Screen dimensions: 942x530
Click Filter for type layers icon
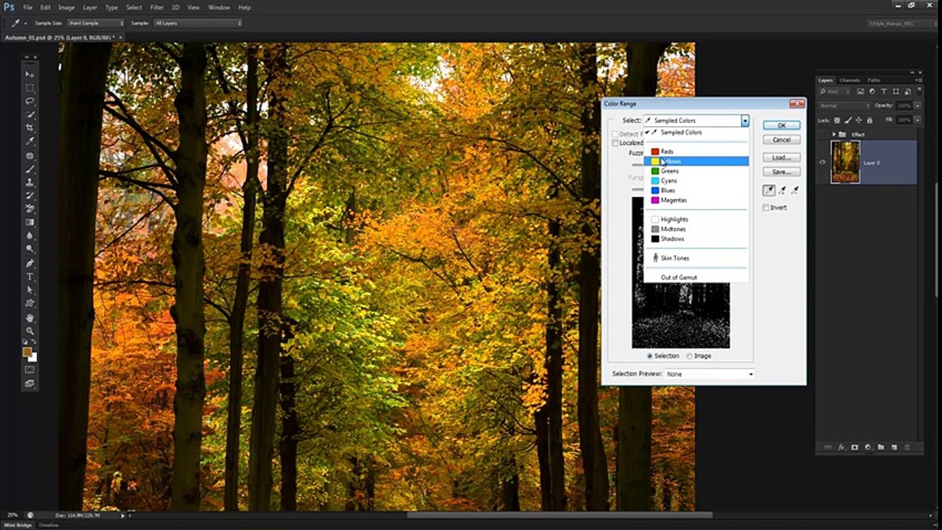click(x=884, y=91)
